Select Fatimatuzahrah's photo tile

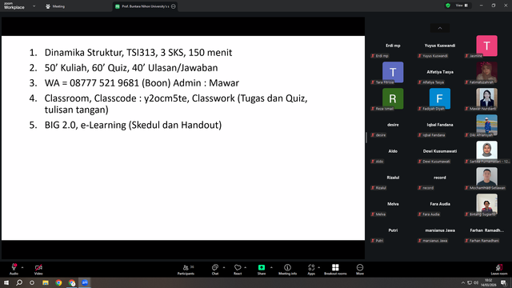pos(486,72)
